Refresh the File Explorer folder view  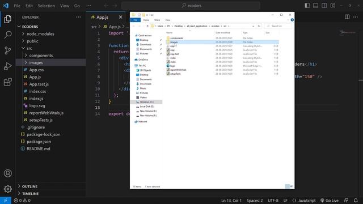tap(259, 26)
